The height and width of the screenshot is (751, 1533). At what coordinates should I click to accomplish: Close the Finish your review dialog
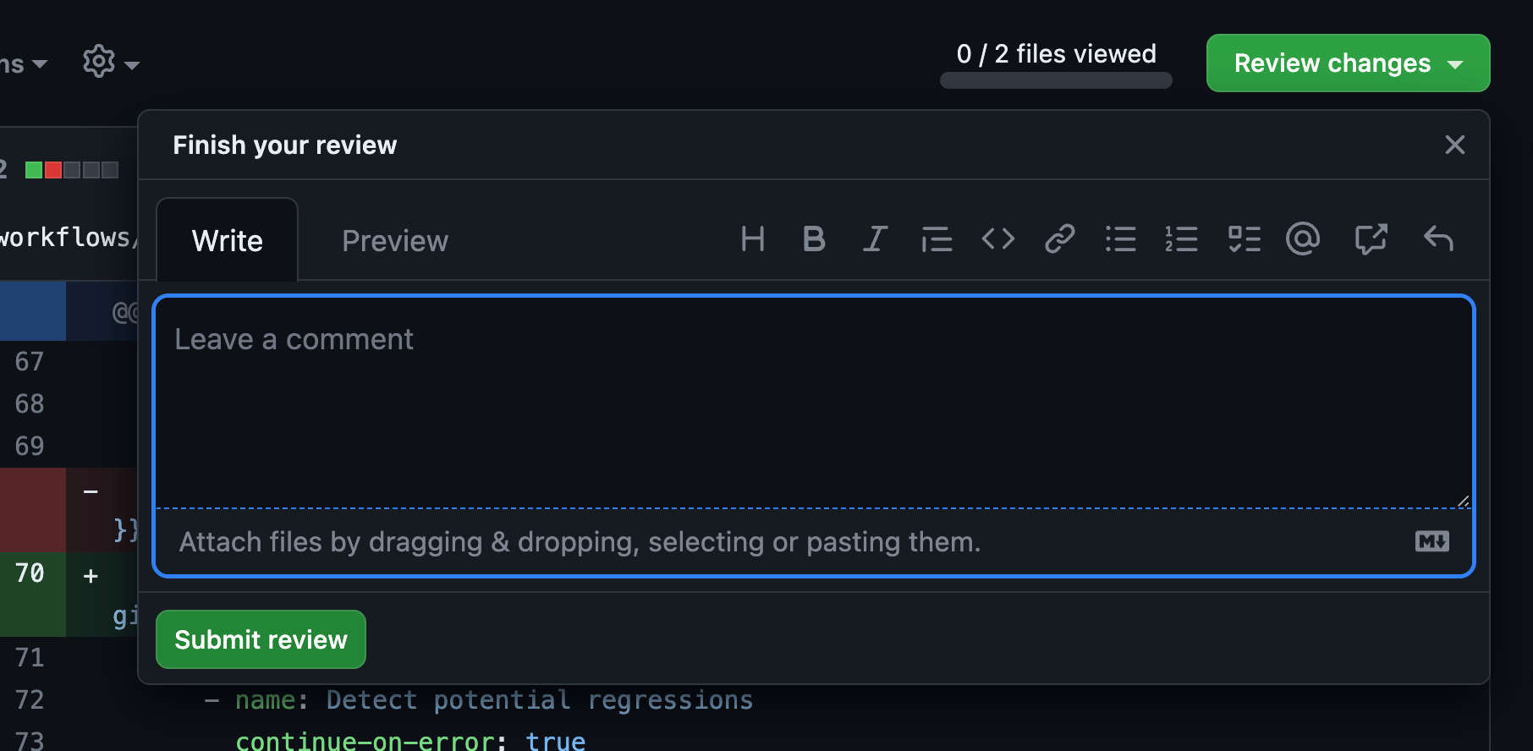1454,145
